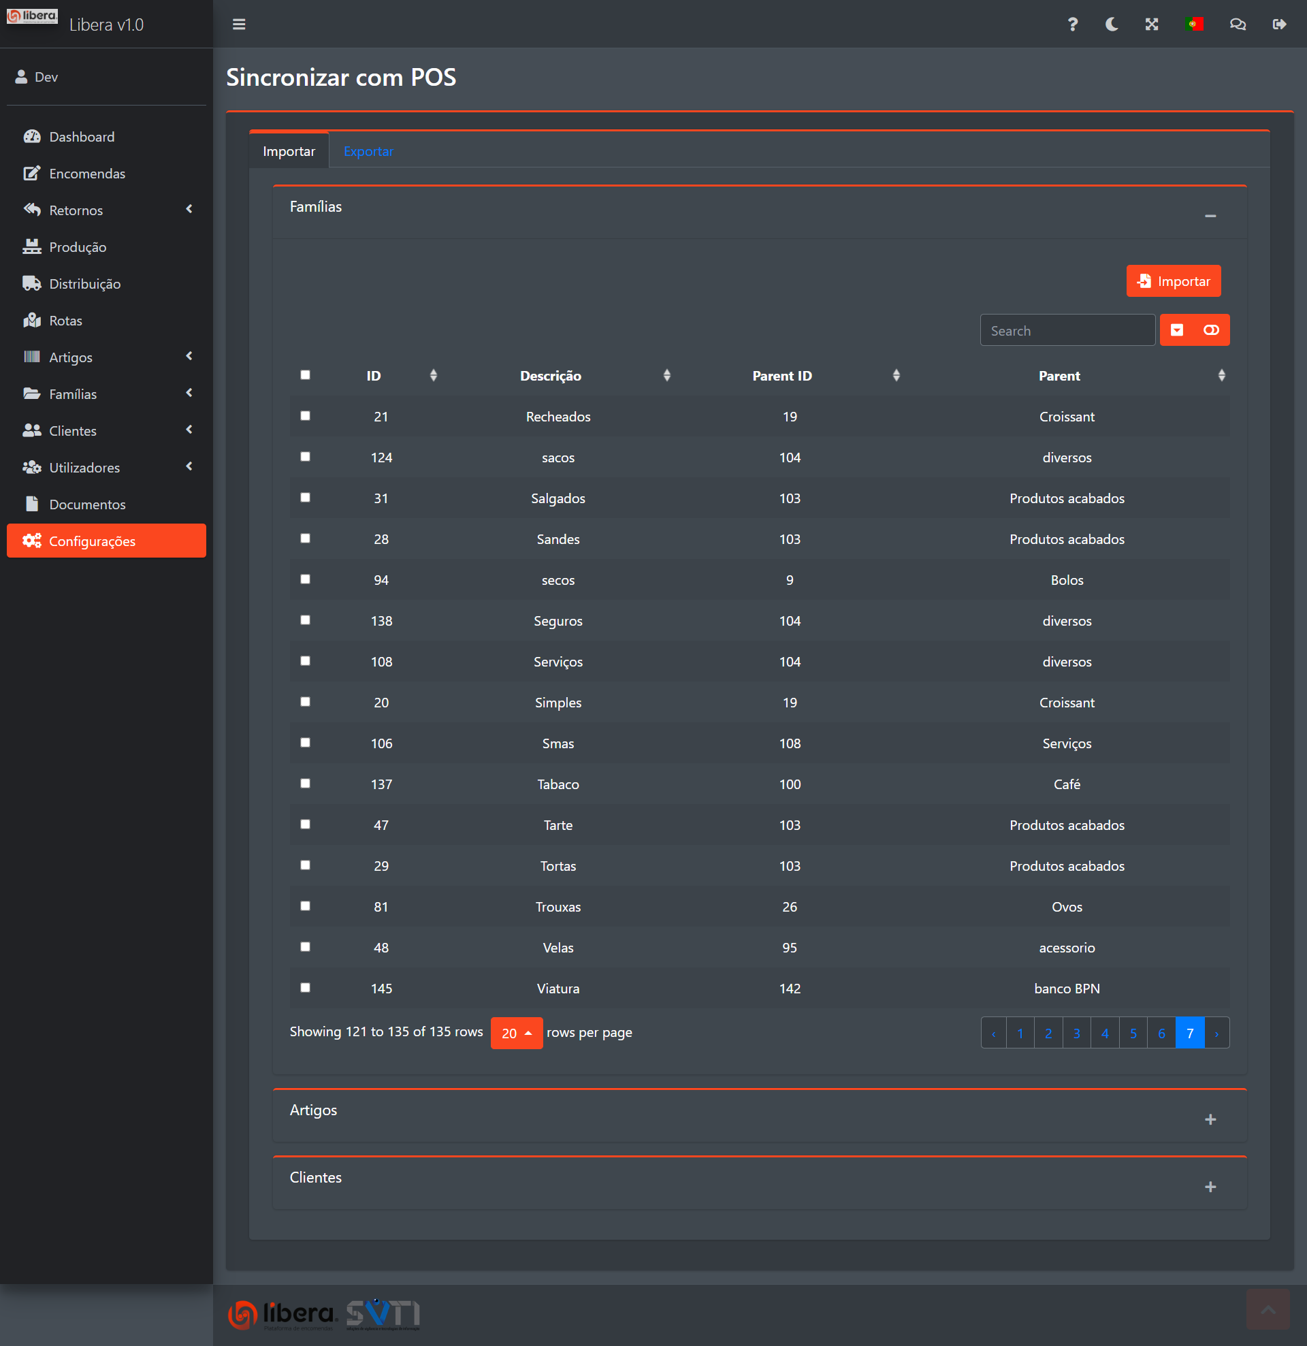This screenshot has width=1307, height=1346.
Task: Go to page 3 in pagination
Action: click(x=1076, y=1033)
